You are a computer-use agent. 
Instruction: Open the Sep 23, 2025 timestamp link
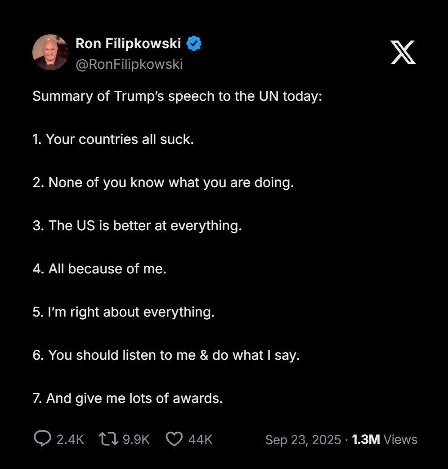tap(303, 439)
